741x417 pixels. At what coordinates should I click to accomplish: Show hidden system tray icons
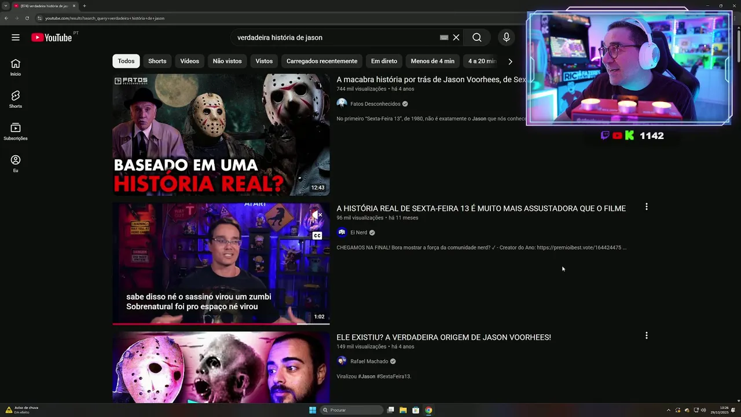(669, 410)
